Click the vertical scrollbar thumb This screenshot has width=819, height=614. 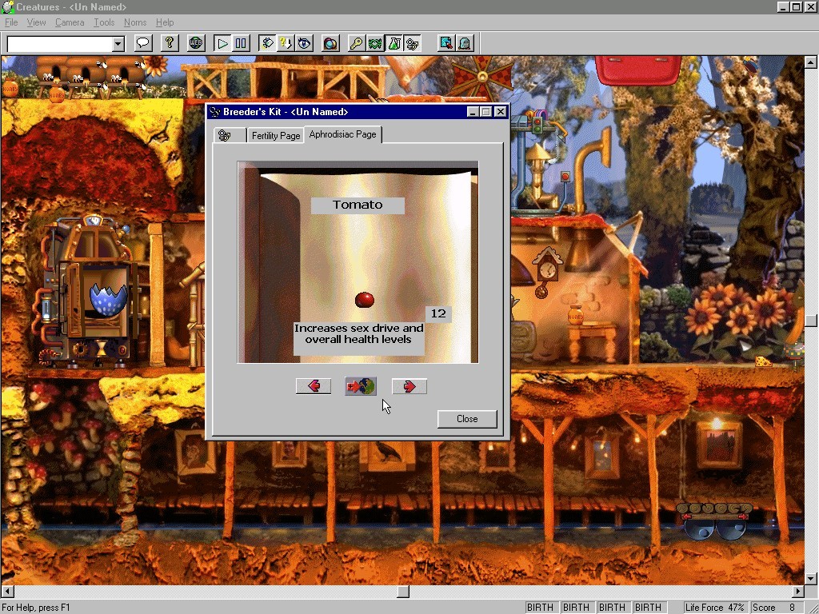(811, 321)
